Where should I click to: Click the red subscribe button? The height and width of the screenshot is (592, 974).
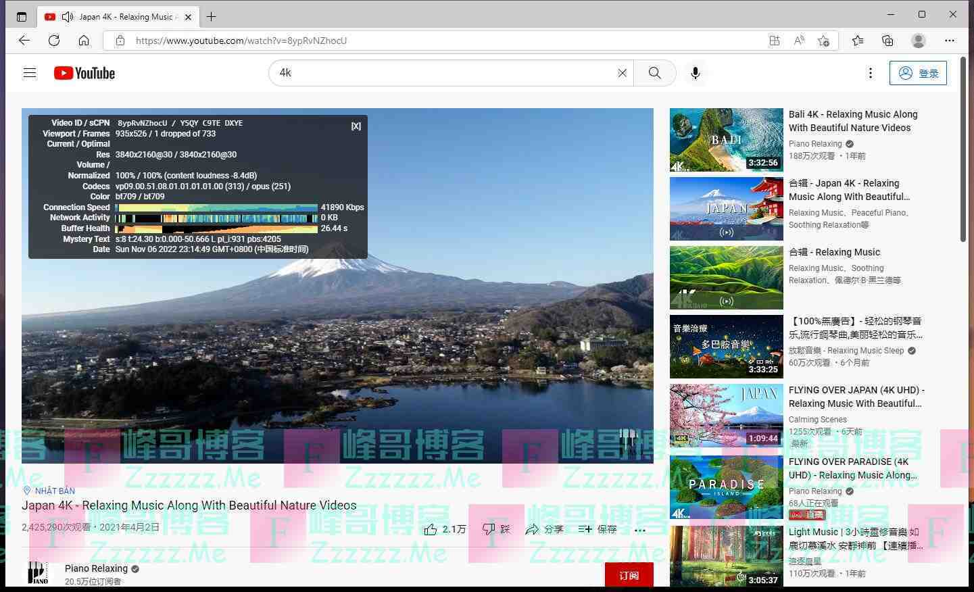coord(629,575)
